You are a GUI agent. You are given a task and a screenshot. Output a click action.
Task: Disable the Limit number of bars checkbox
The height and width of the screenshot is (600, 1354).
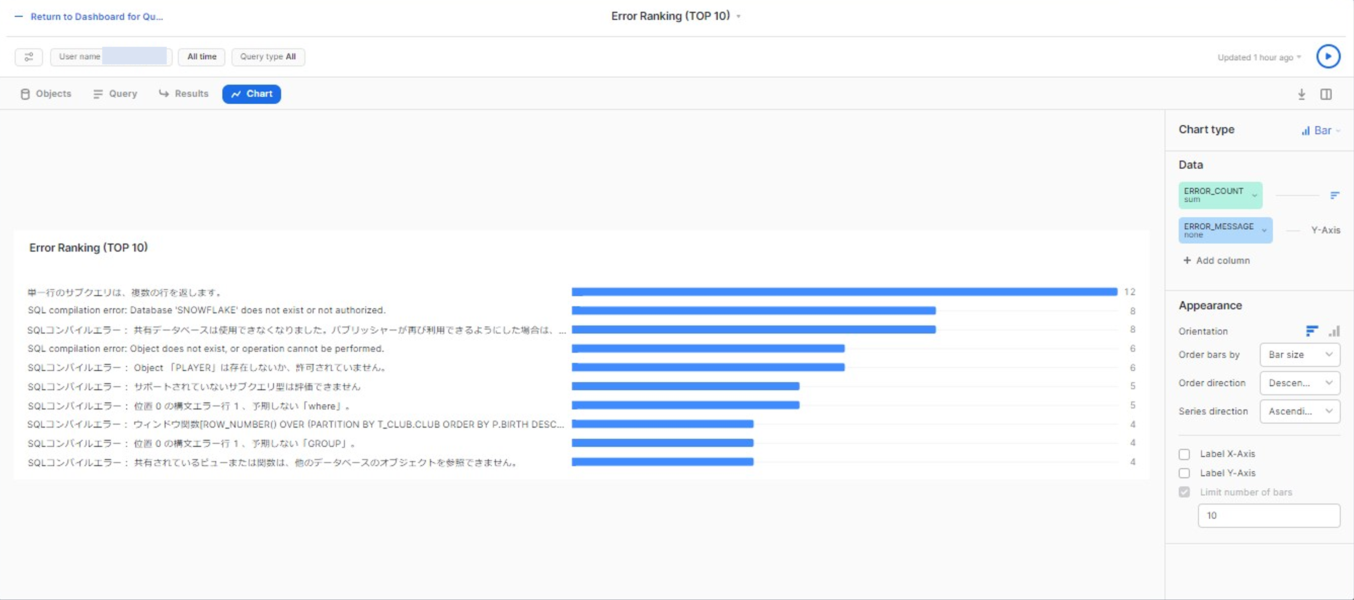1184,492
